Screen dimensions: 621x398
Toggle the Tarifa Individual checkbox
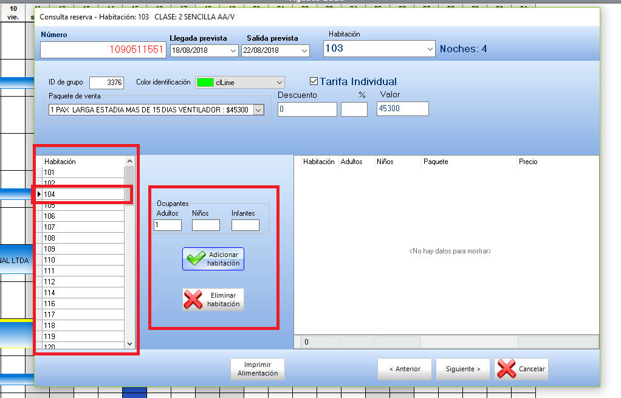(x=314, y=81)
